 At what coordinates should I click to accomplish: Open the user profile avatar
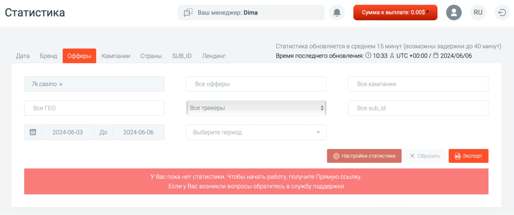click(454, 13)
